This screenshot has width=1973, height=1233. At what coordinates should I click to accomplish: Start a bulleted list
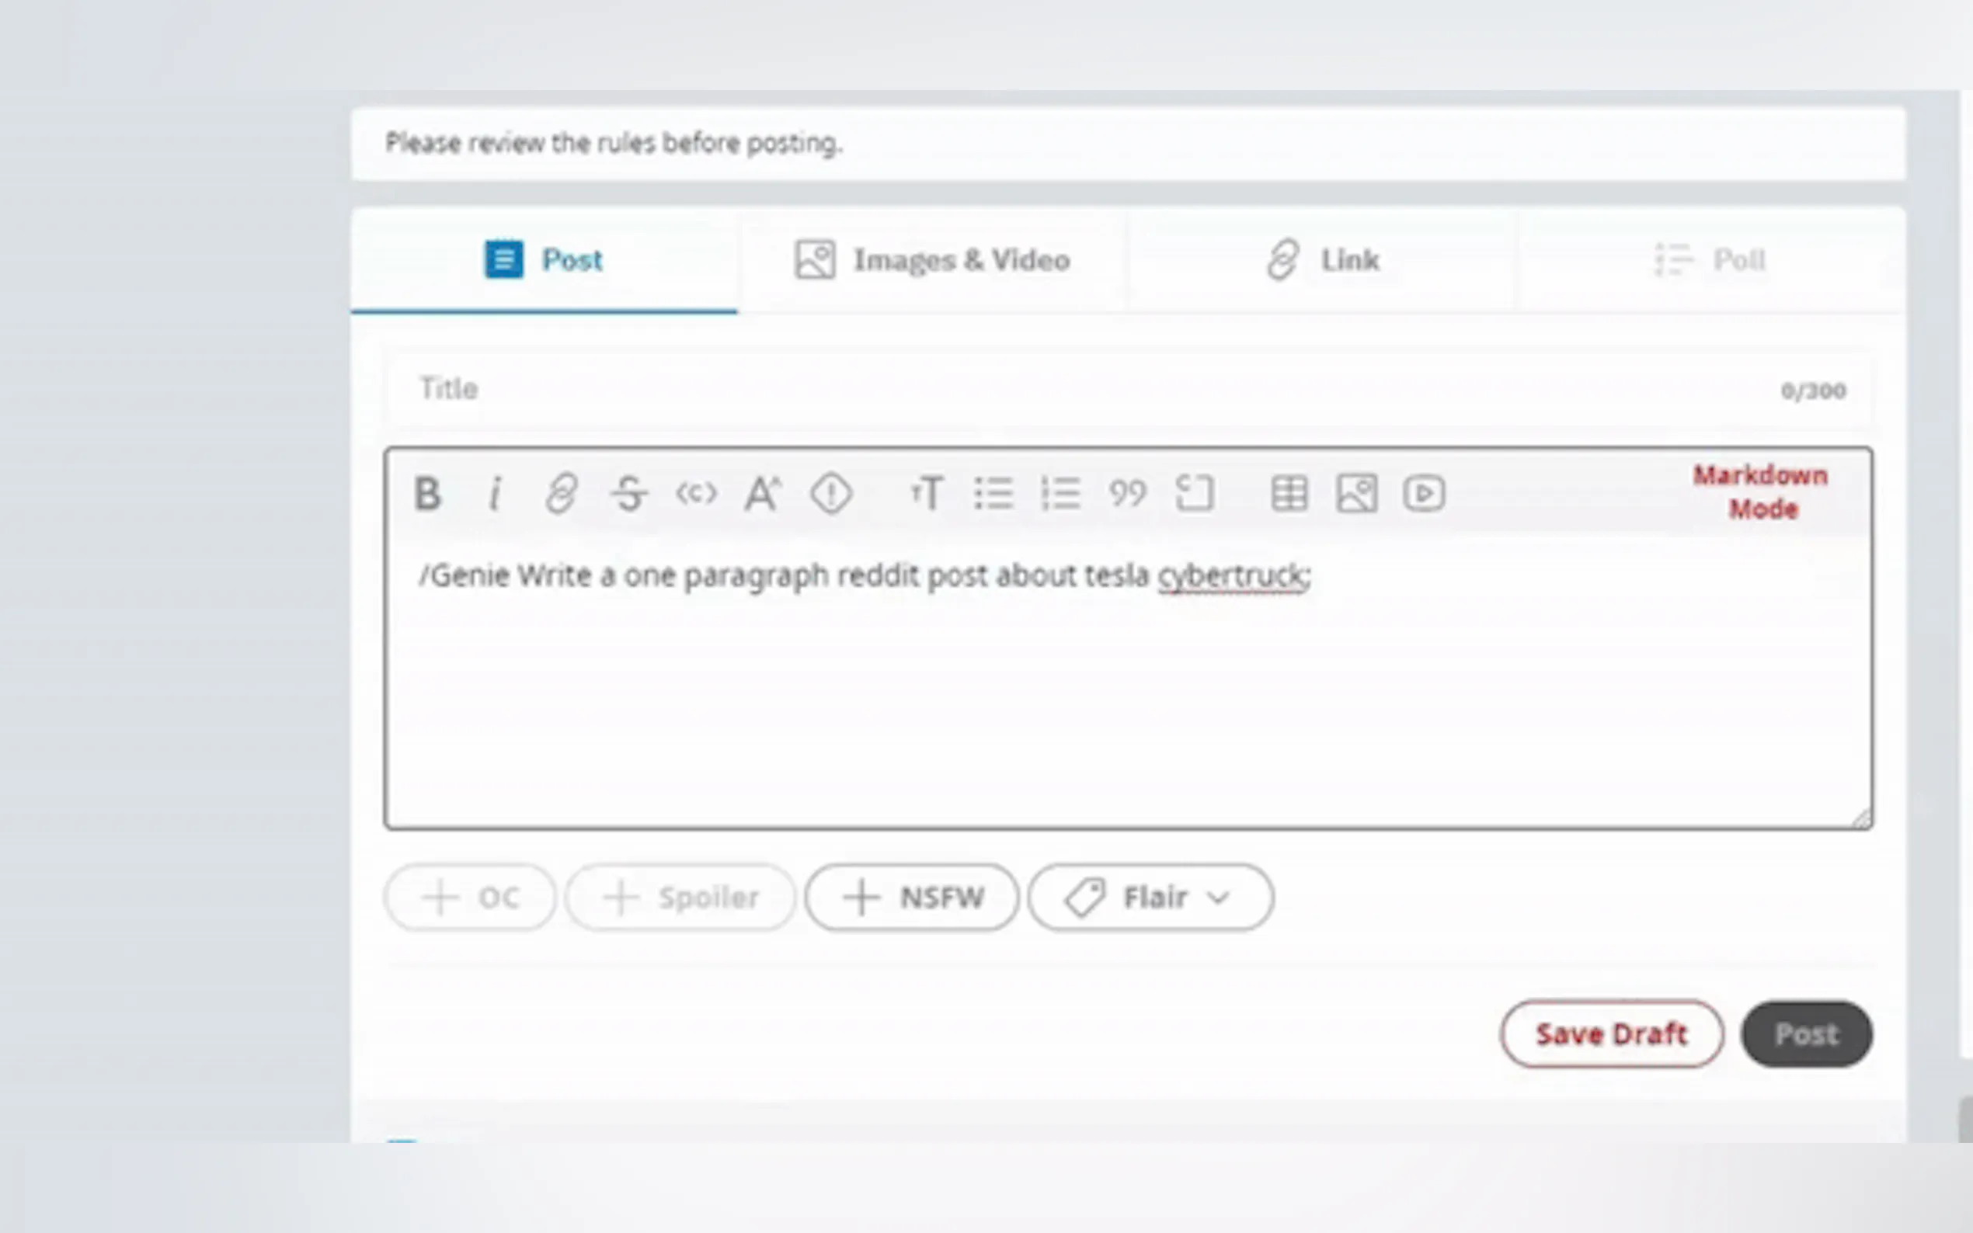coord(993,493)
